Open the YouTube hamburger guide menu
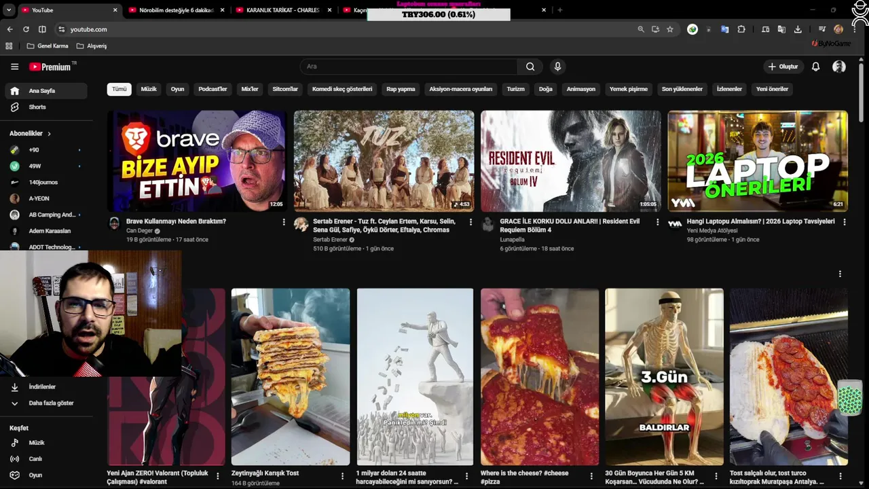869x489 pixels. pos(14,67)
